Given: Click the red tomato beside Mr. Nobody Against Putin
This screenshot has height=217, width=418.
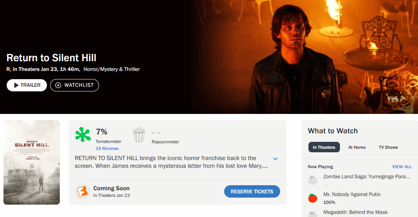Looking at the screenshot, I should (x=313, y=198).
